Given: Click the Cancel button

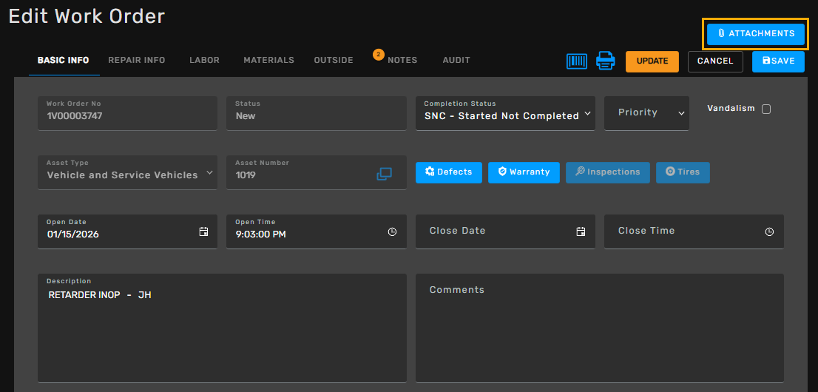Looking at the screenshot, I should pos(715,61).
